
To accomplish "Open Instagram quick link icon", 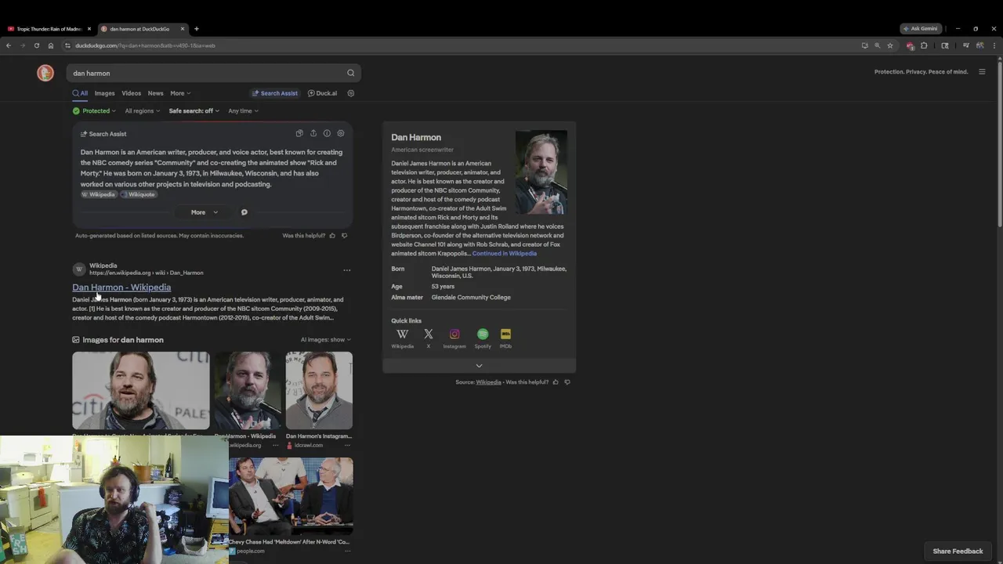I will pos(454,334).
